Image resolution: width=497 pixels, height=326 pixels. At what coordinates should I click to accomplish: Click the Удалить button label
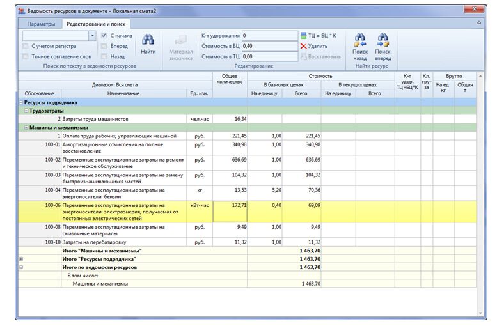pos(318,46)
